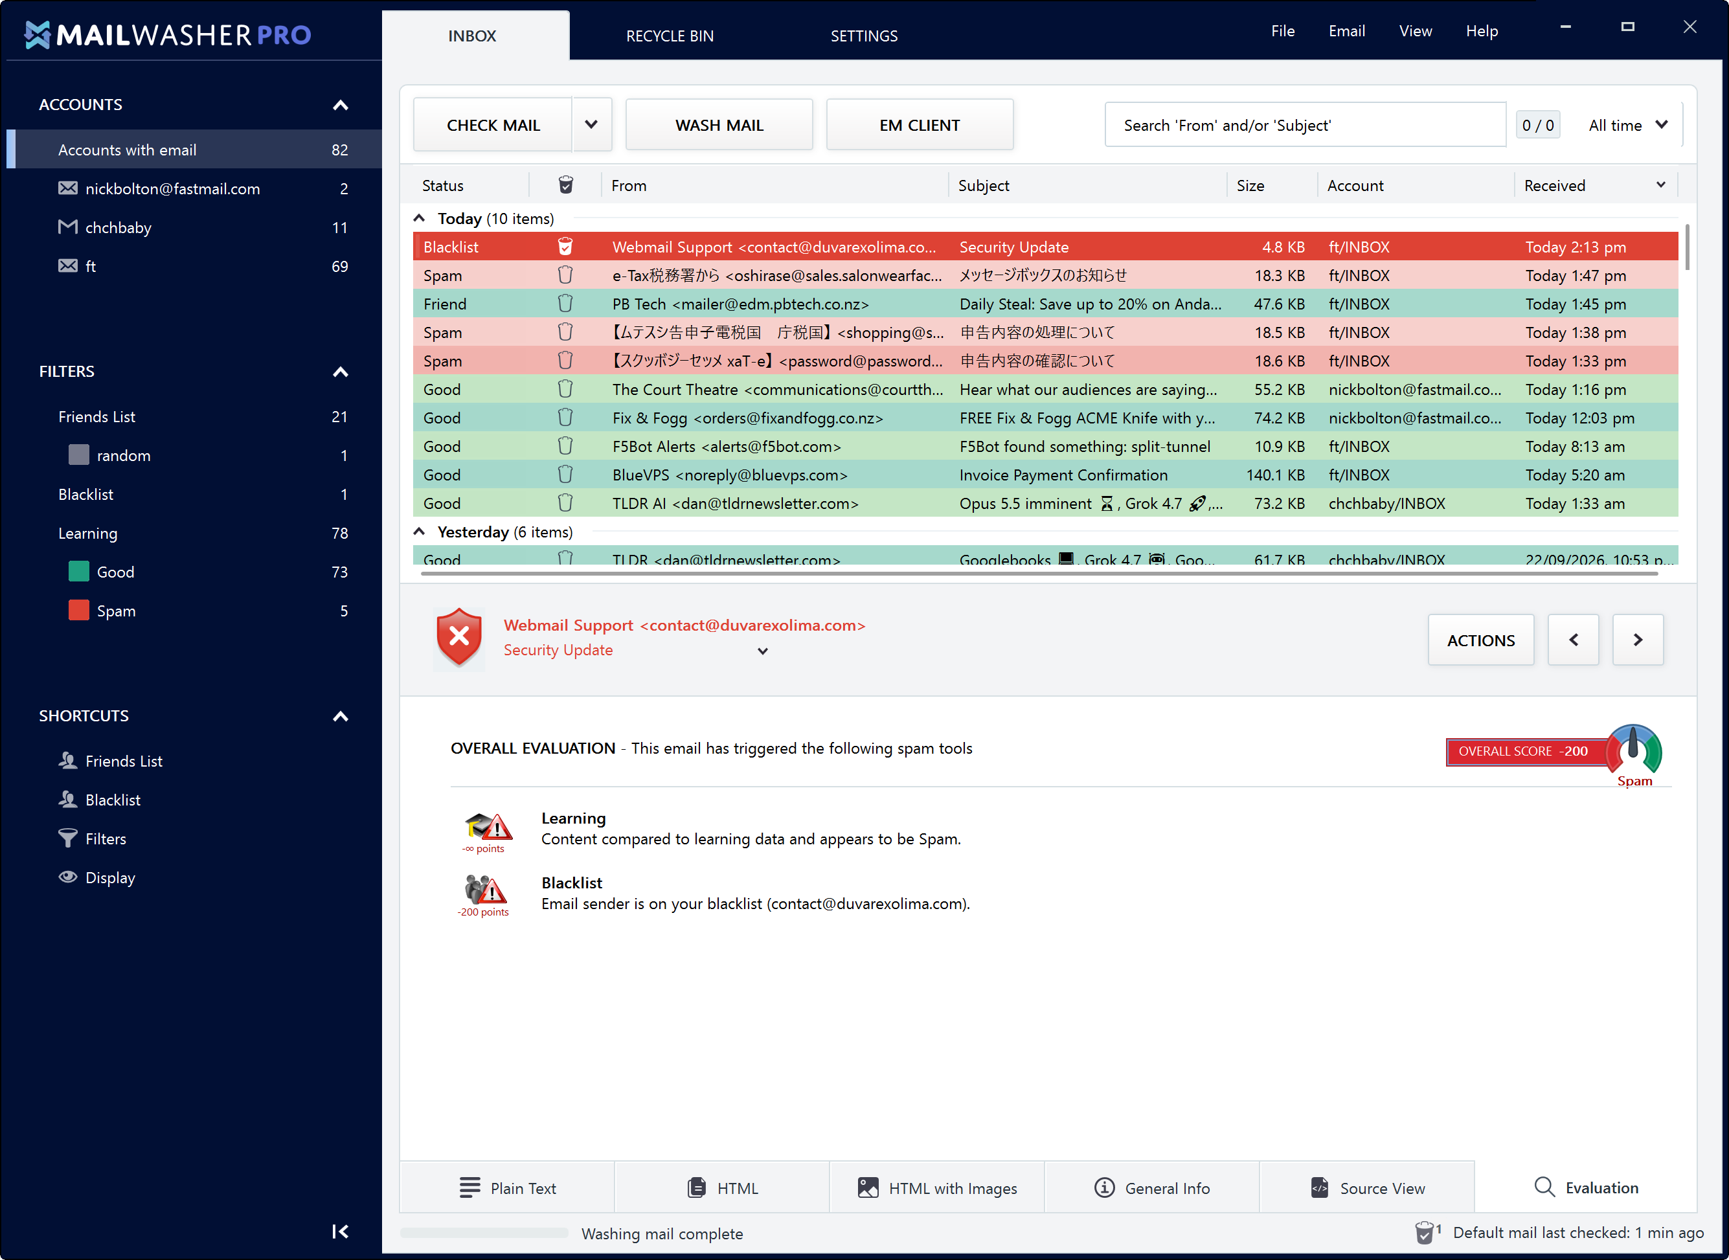Collapse the Today email group
The width and height of the screenshot is (1729, 1260).
pyautogui.click(x=419, y=218)
